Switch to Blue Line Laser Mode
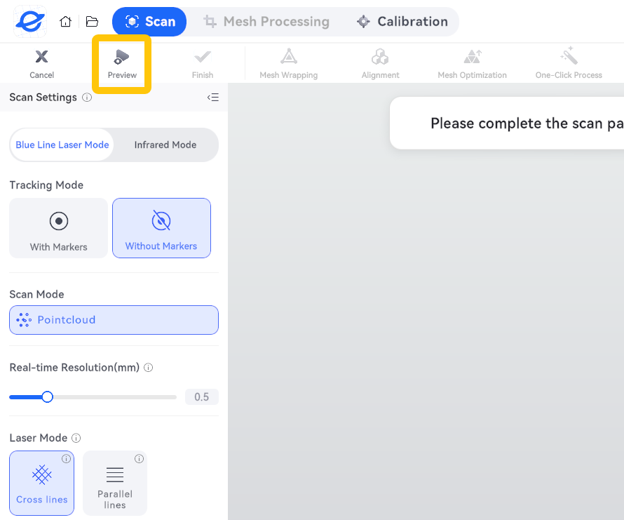 (62, 145)
